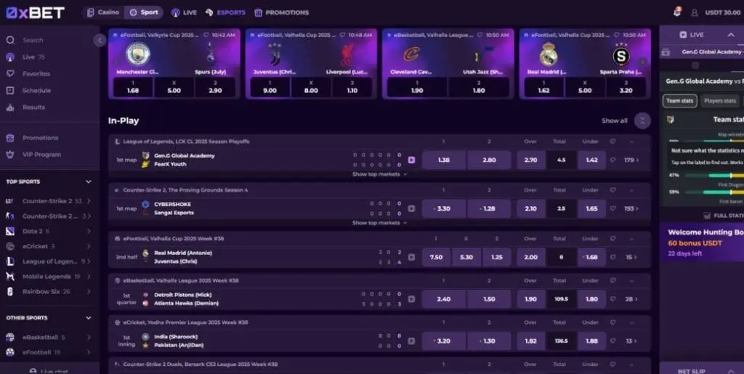
Task: Open live stream for Gen.G Global Academy match
Action: point(411,160)
